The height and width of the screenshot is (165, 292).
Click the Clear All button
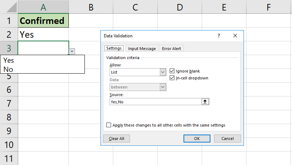[x=117, y=139]
